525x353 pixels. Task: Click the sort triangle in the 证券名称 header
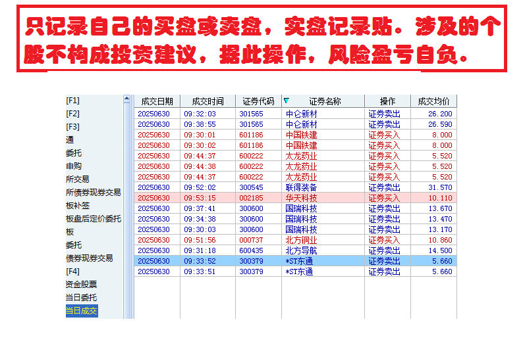coord(287,101)
